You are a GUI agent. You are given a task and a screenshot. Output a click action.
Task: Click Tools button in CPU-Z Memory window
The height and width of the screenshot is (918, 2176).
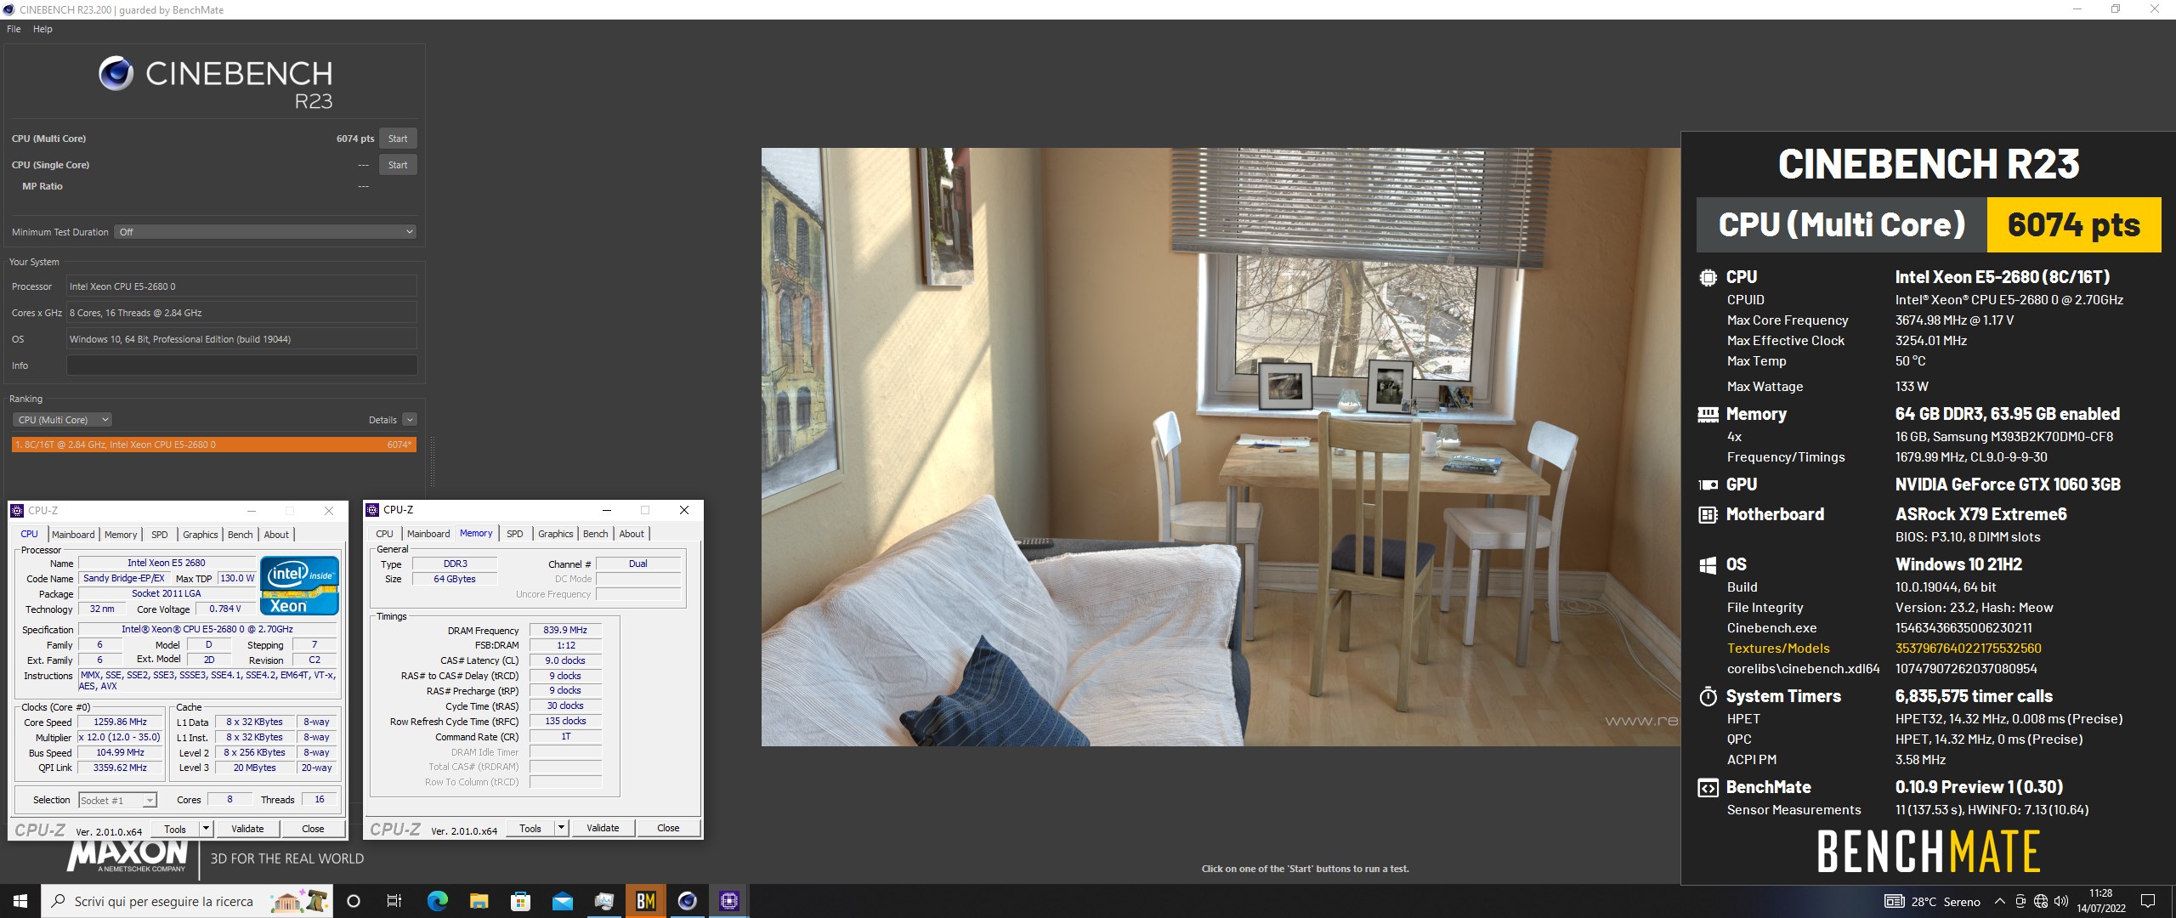pos(530,828)
